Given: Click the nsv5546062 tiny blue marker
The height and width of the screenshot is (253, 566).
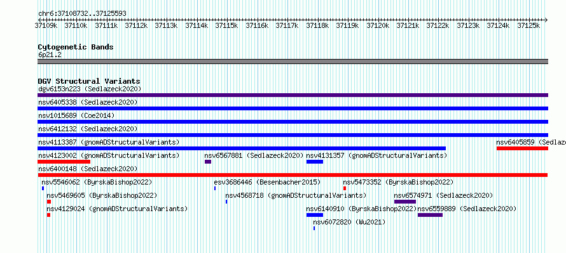Looking at the screenshot, I should point(43,188).
